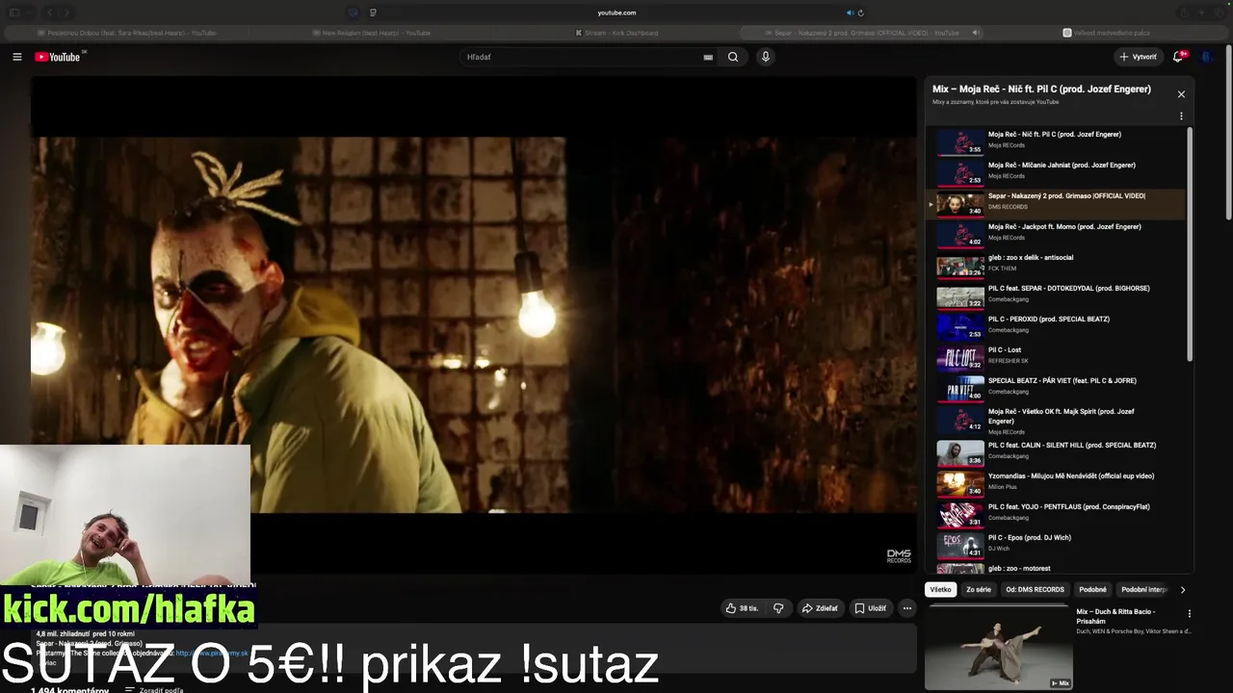Show more filter chips with the arrow

point(1183,590)
